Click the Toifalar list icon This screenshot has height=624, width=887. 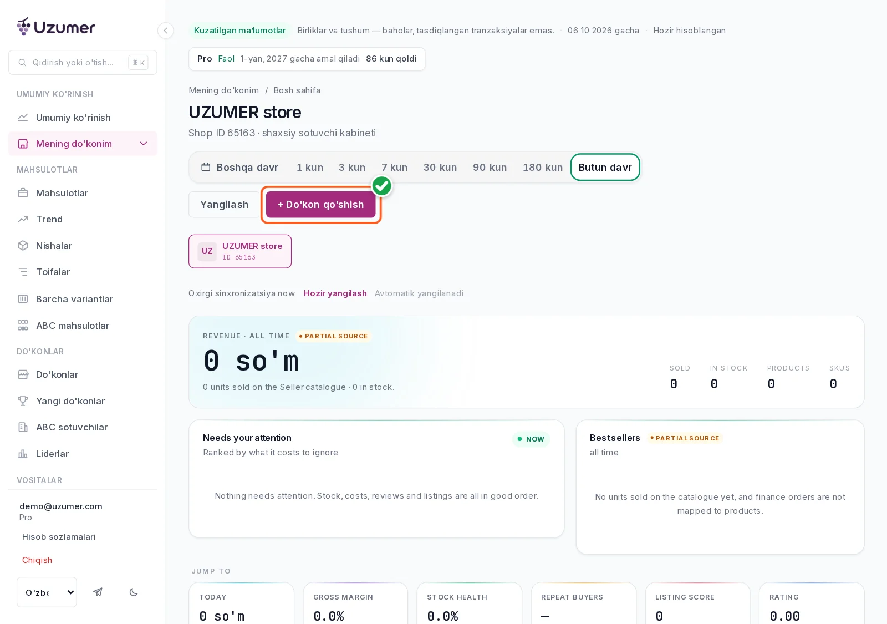pyautogui.click(x=23, y=272)
